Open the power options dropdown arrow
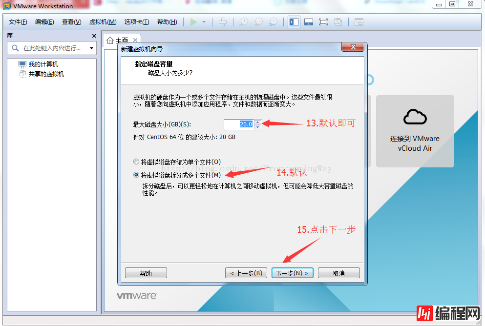The image size is (485, 326). click(204, 22)
